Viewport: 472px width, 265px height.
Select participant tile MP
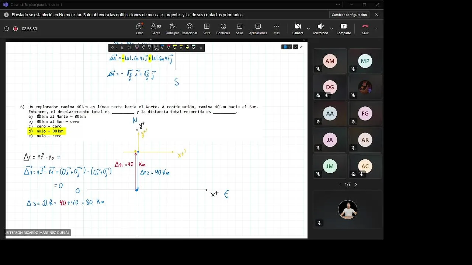click(365, 61)
